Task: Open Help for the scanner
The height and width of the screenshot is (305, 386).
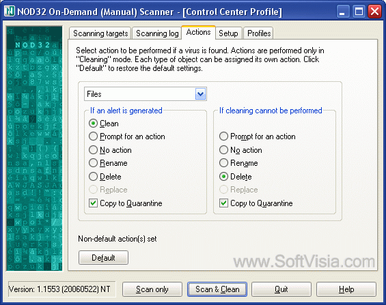Action: tap(346, 289)
